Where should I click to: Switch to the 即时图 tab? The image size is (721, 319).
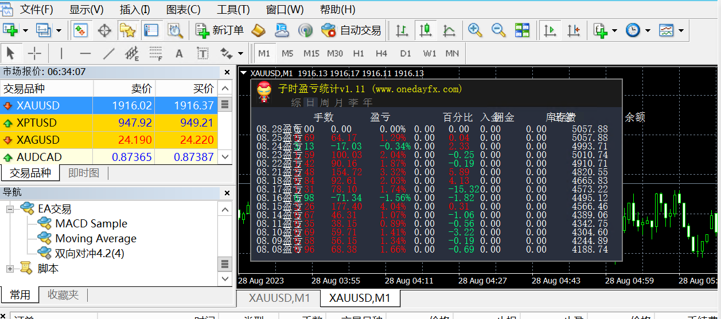84,173
